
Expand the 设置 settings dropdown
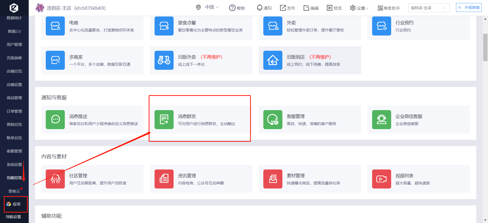[359, 8]
